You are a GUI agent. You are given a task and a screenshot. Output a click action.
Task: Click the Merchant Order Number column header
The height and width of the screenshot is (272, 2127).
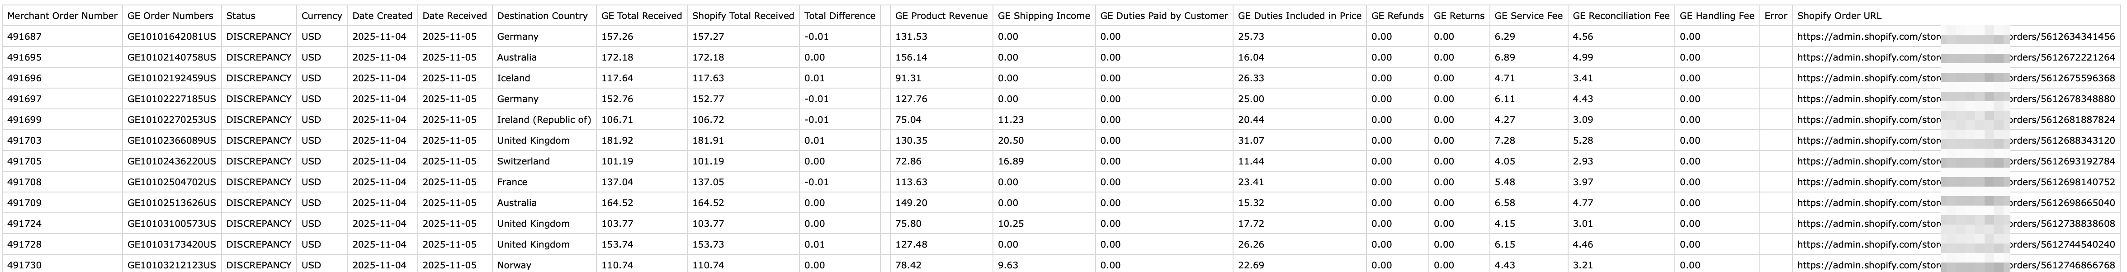pyautogui.click(x=62, y=16)
